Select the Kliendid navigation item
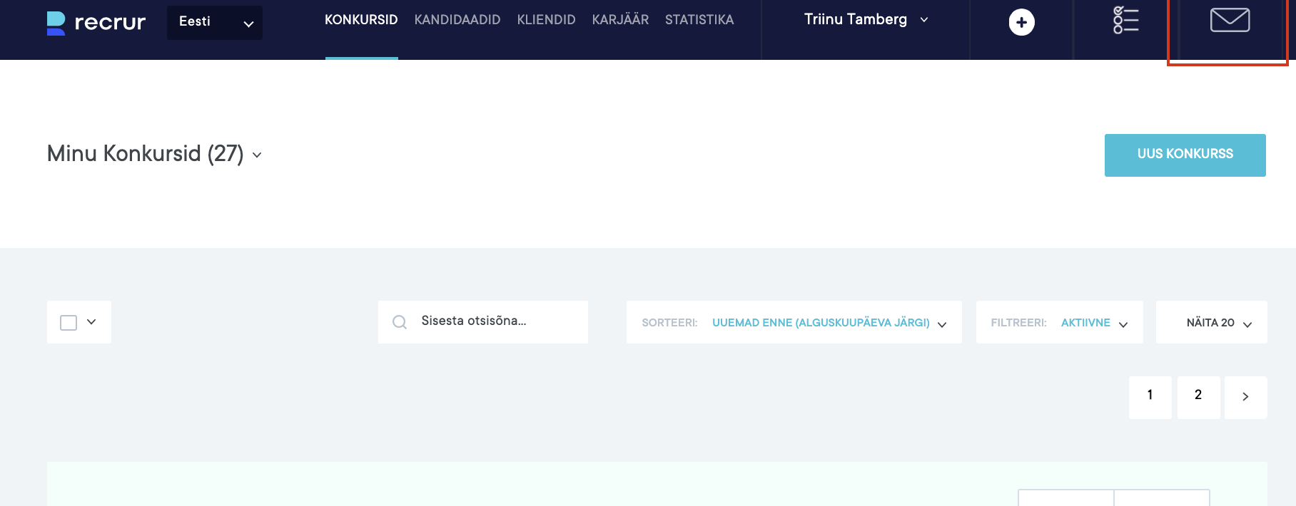The width and height of the screenshot is (1296, 506). [546, 20]
